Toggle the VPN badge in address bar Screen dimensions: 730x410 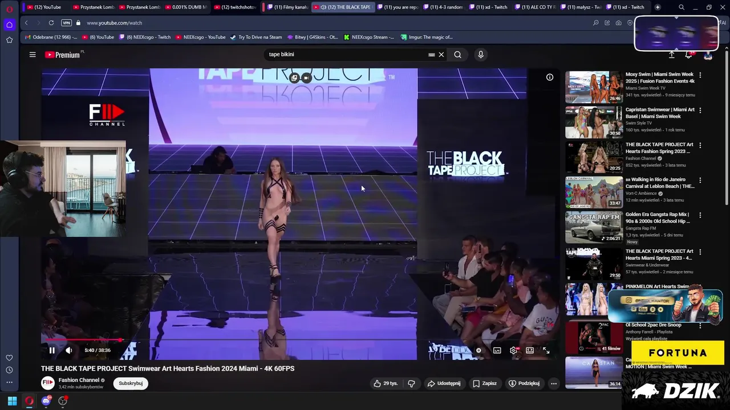click(66, 23)
